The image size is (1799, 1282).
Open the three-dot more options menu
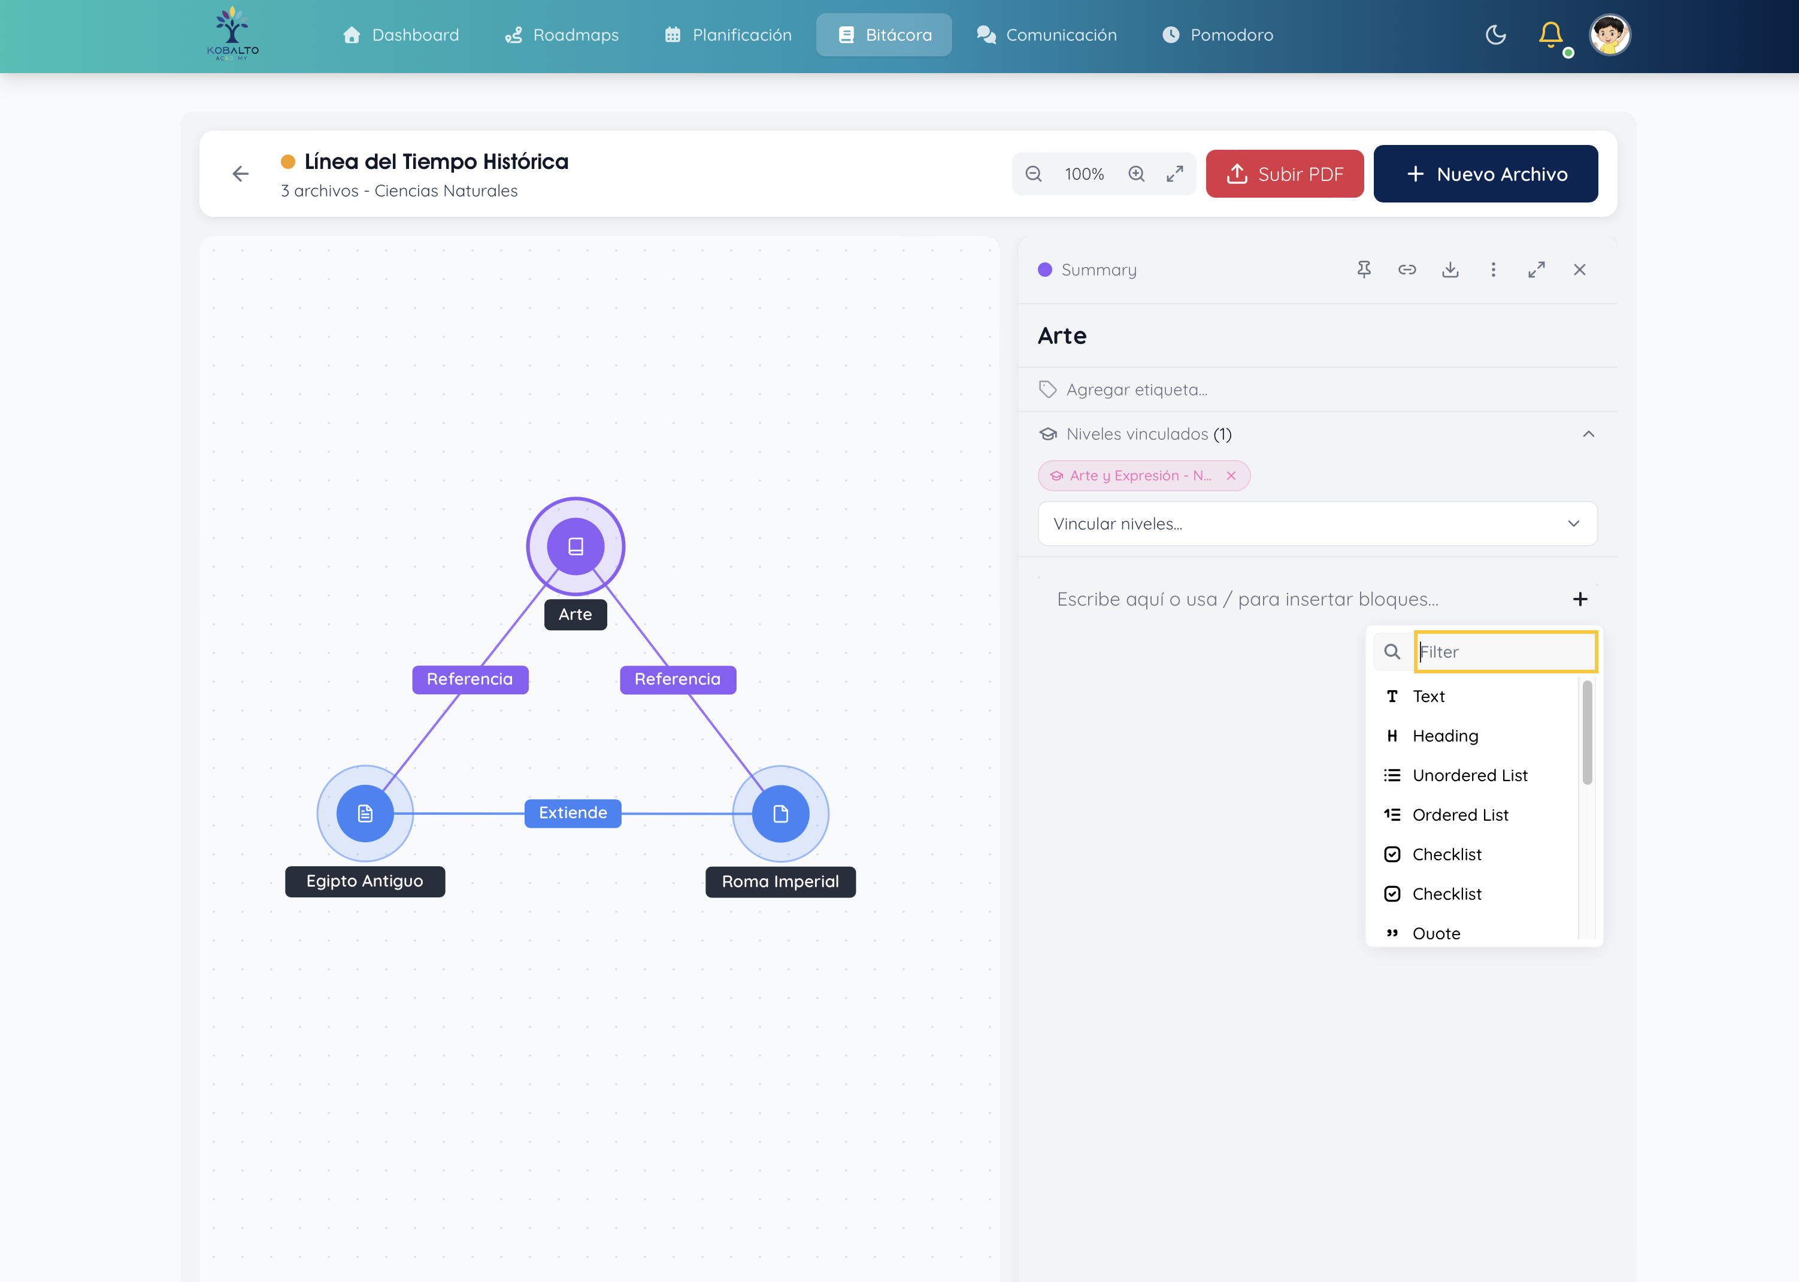point(1493,270)
